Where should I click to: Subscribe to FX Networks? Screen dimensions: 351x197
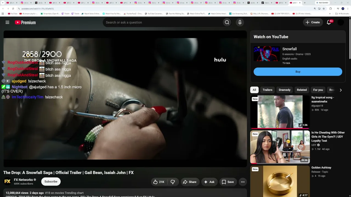(x=51, y=181)
